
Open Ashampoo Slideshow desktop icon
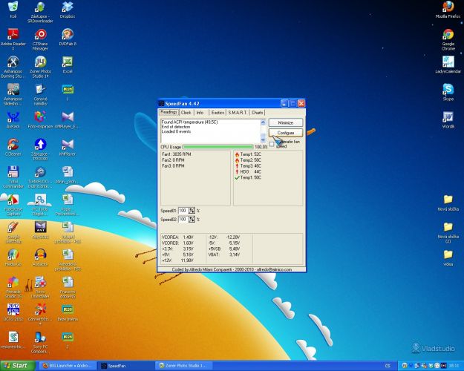point(13,94)
